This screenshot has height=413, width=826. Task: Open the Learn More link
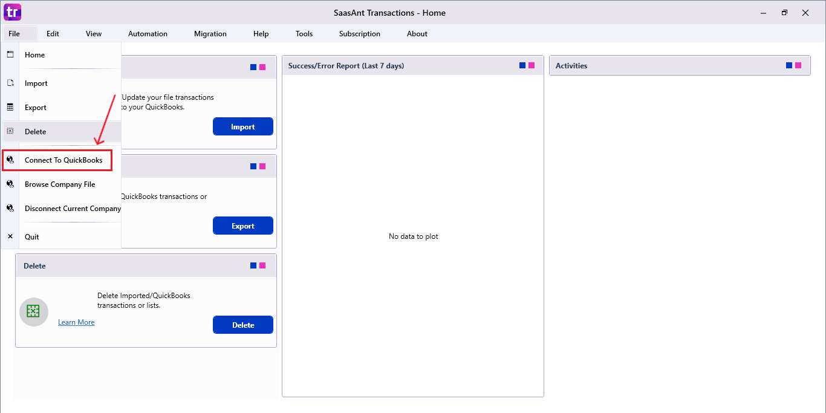pyautogui.click(x=76, y=322)
